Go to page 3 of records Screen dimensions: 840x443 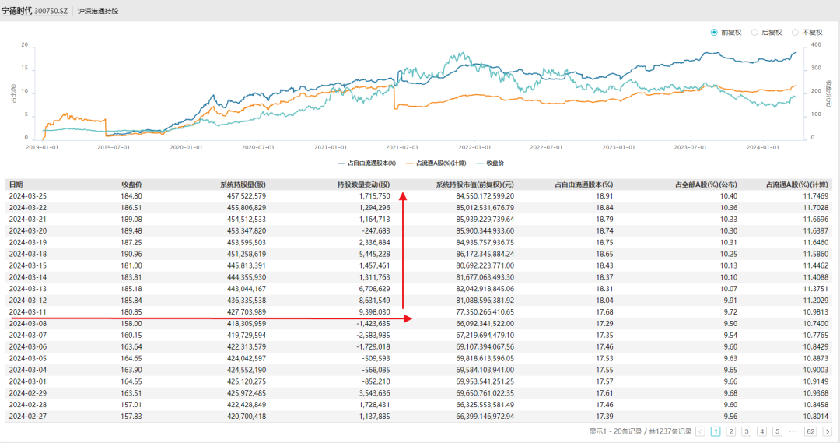[x=746, y=432]
